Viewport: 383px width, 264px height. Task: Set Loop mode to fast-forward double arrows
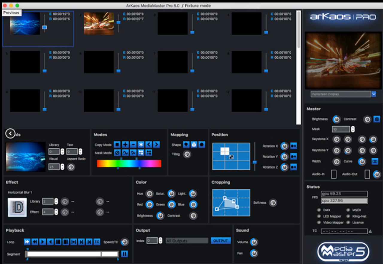click(27, 242)
